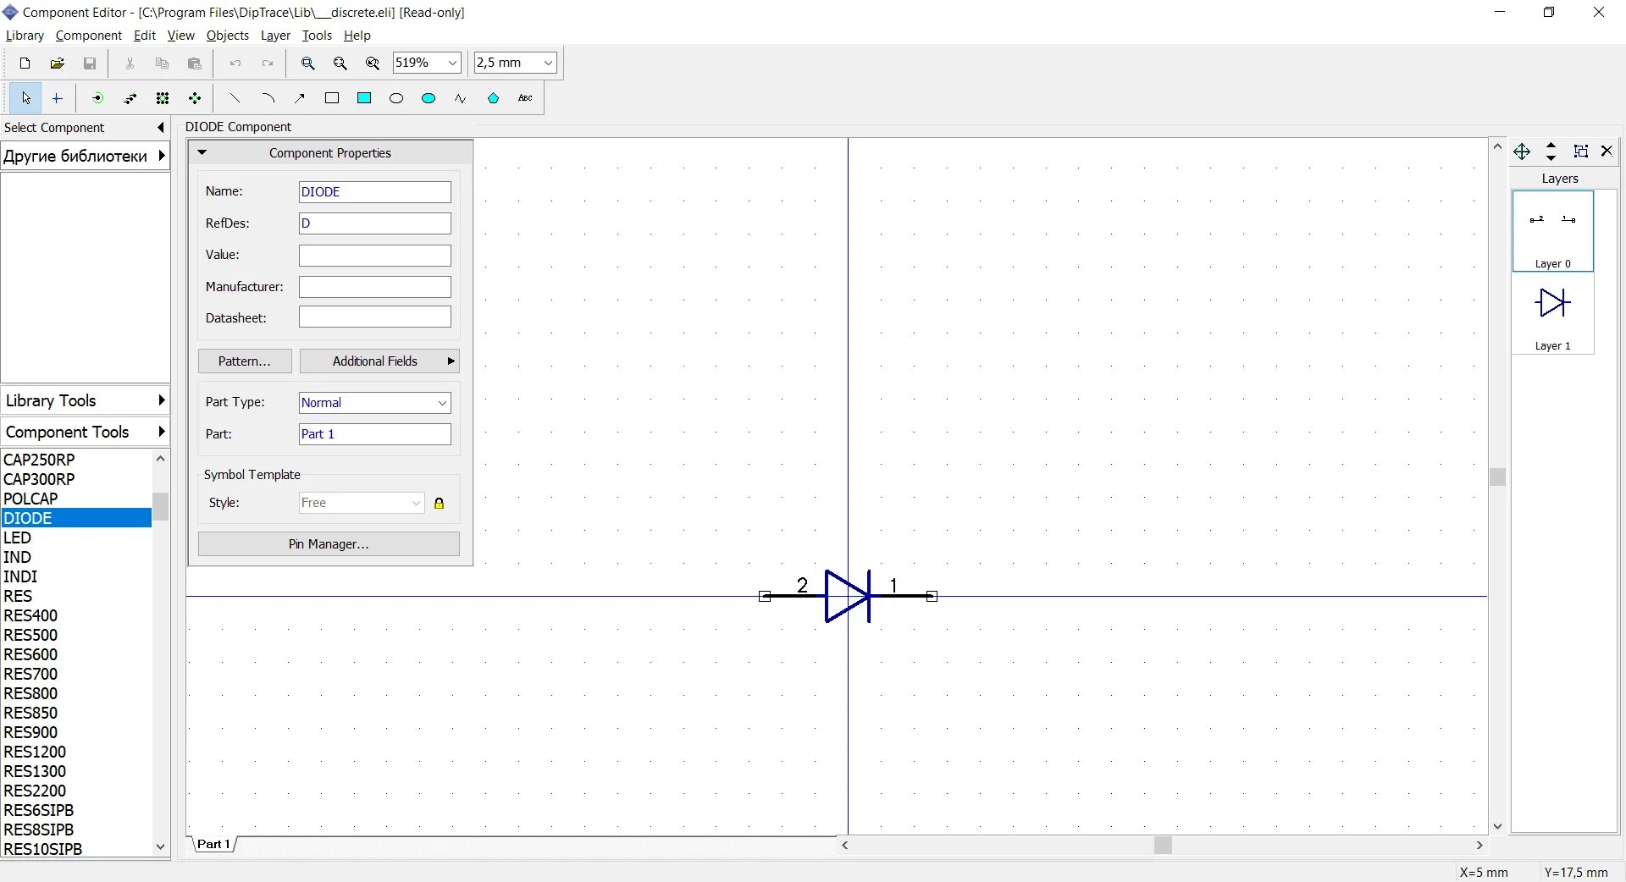The width and height of the screenshot is (1626, 882).
Task: Open the Pin Manager... dialog
Action: [x=329, y=544]
